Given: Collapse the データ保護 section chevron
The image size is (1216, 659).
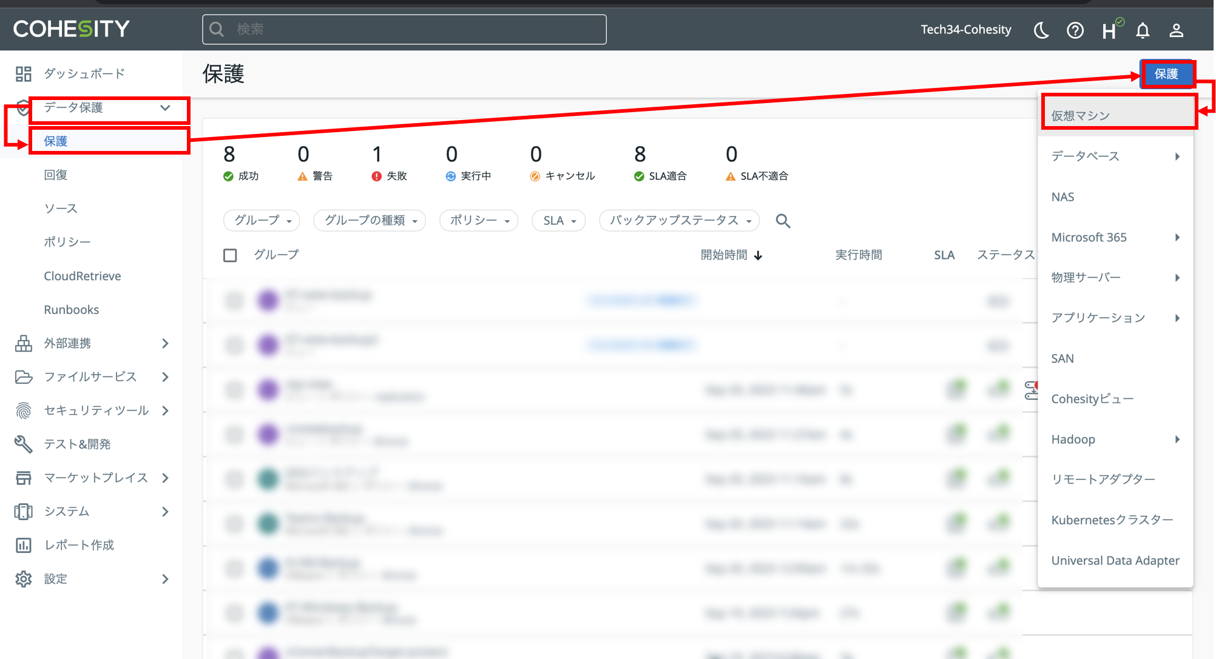Looking at the screenshot, I should click(x=165, y=108).
